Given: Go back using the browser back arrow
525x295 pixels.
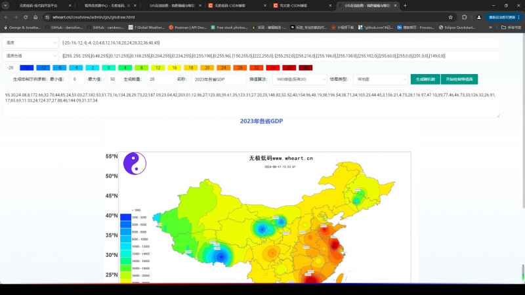Looking at the screenshot, I should click(6, 17).
